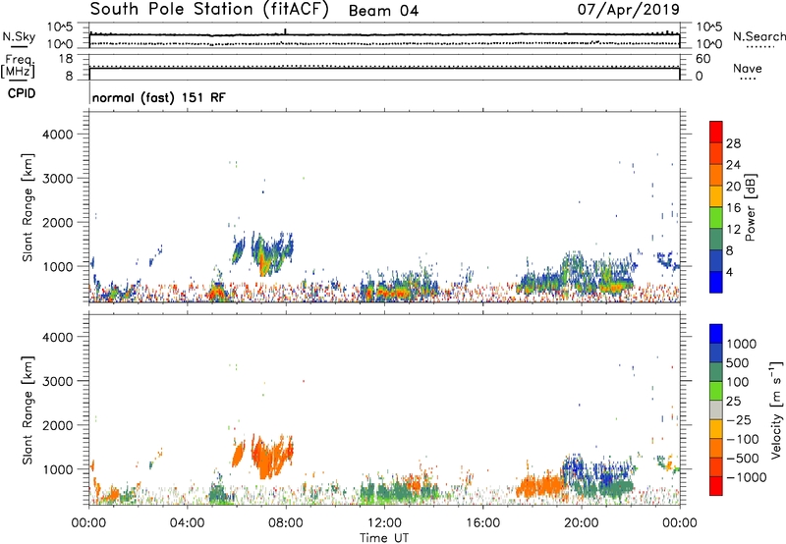Click the "-500" velocity colorbar label
Screen dimensions: 786x544
(743, 459)
